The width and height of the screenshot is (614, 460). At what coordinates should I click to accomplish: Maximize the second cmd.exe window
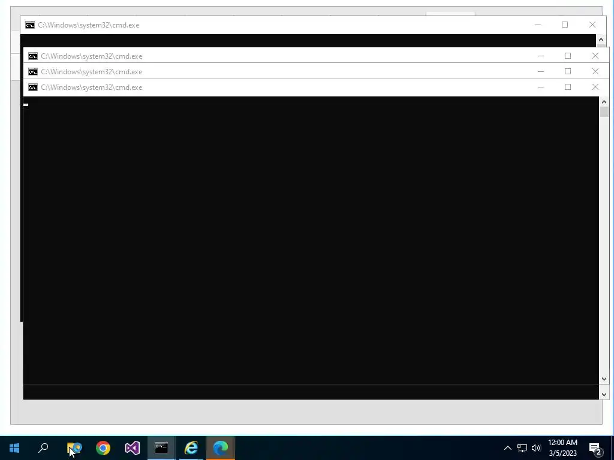point(568,71)
